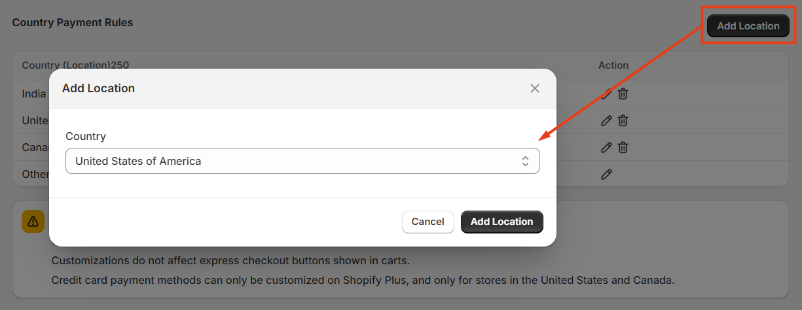Screen dimensions: 802x310
Task: Click the Action column header
Action: [613, 65]
